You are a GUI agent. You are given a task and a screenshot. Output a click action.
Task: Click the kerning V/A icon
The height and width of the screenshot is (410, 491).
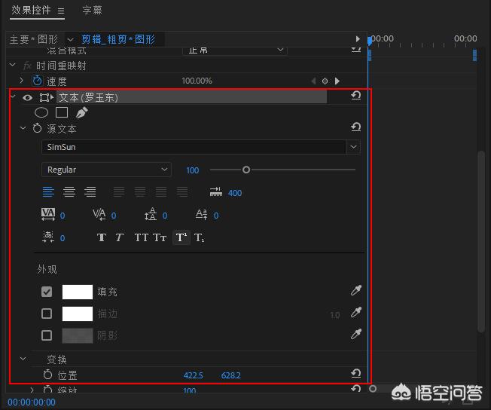click(99, 215)
